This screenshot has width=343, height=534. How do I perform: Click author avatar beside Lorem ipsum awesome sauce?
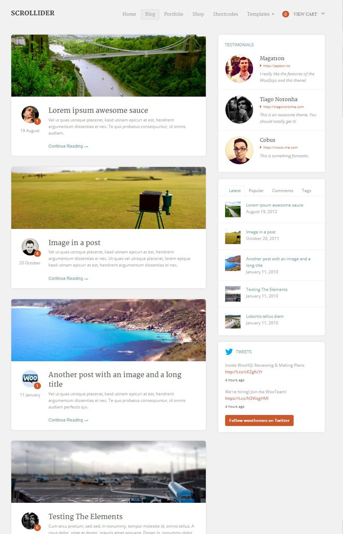[30, 114]
